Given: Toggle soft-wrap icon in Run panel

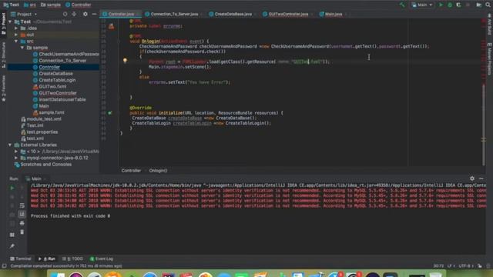Looking at the screenshot, I should pyautogui.click(x=22, y=205).
